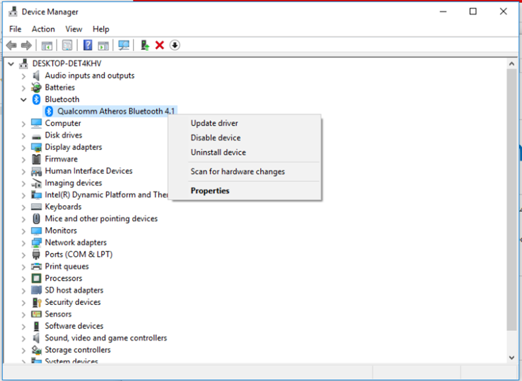Image resolution: width=522 pixels, height=381 pixels.
Task: Show or hide the console tree pane icon
Action: [x=46, y=45]
